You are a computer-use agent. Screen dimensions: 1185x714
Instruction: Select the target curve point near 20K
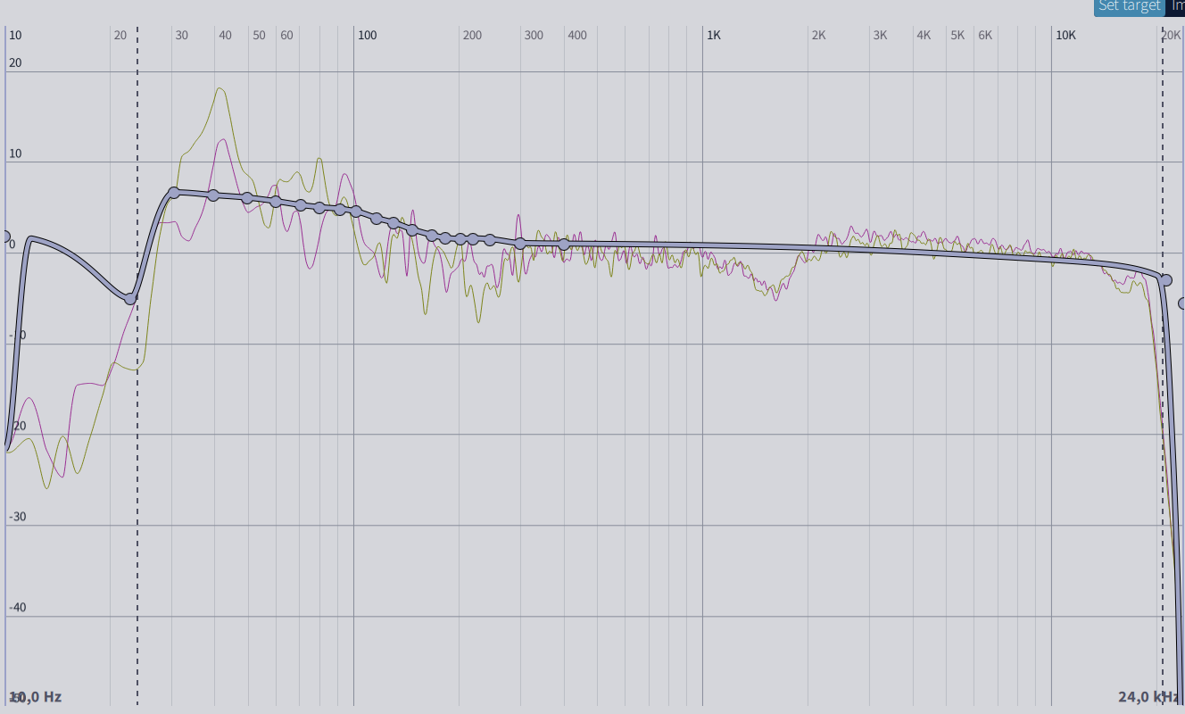(x=1165, y=280)
